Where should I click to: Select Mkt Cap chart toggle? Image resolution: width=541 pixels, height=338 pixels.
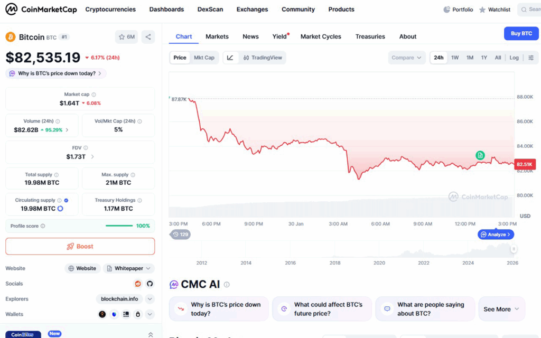click(204, 58)
